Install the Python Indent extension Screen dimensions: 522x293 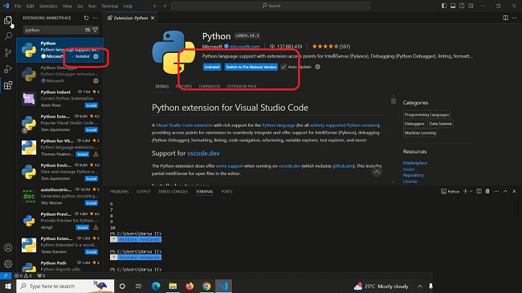coord(92,105)
